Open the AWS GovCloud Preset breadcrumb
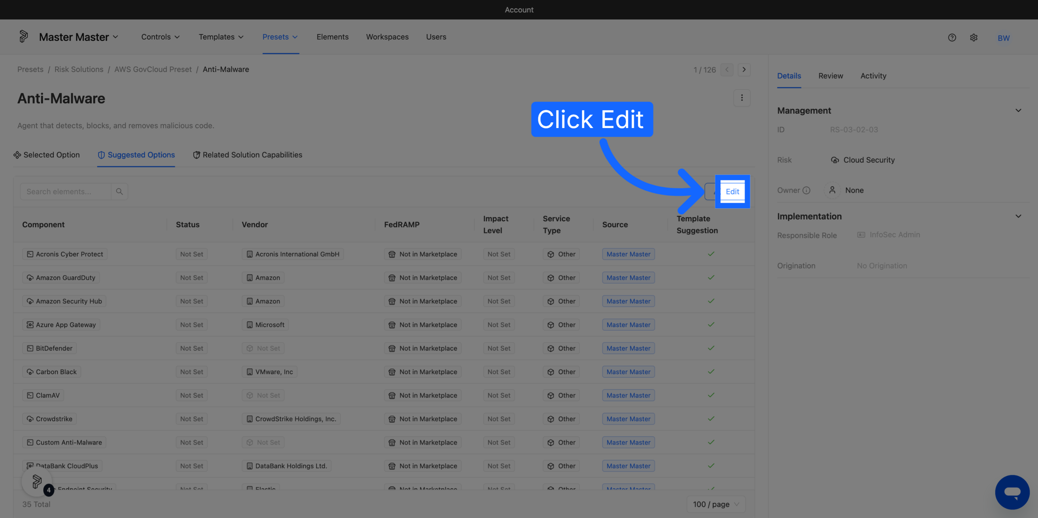 tap(153, 69)
